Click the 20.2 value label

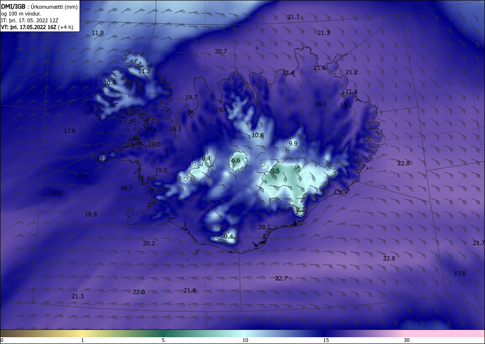coord(149,244)
